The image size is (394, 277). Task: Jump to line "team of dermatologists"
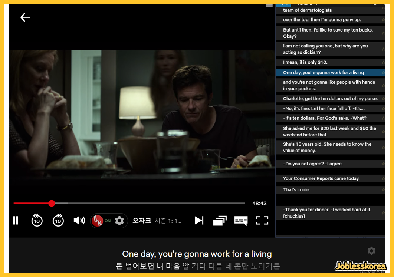[330, 10]
